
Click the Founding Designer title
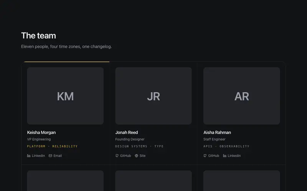[x=130, y=139]
